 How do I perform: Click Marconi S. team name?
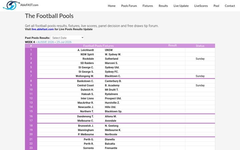click(x=111, y=63)
